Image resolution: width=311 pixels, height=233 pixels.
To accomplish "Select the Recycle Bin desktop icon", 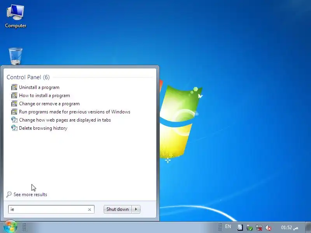I will coord(16,56).
